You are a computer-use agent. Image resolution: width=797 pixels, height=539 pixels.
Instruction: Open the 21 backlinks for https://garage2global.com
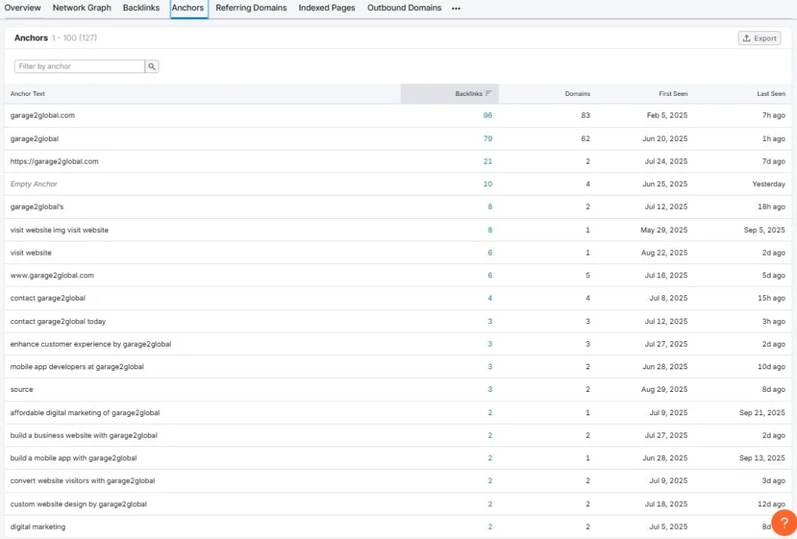(487, 161)
